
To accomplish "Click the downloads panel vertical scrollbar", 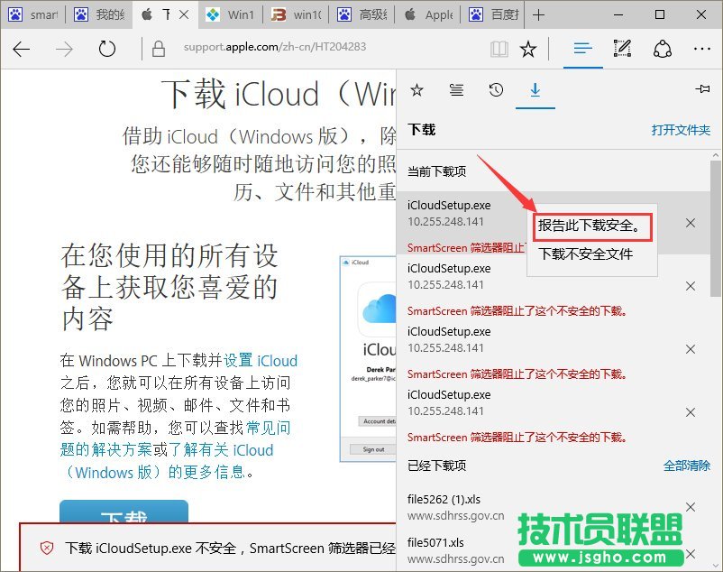I will tap(715, 228).
